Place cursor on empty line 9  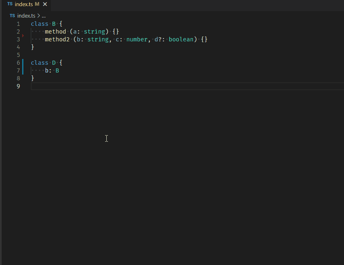(x=187, y=86)
